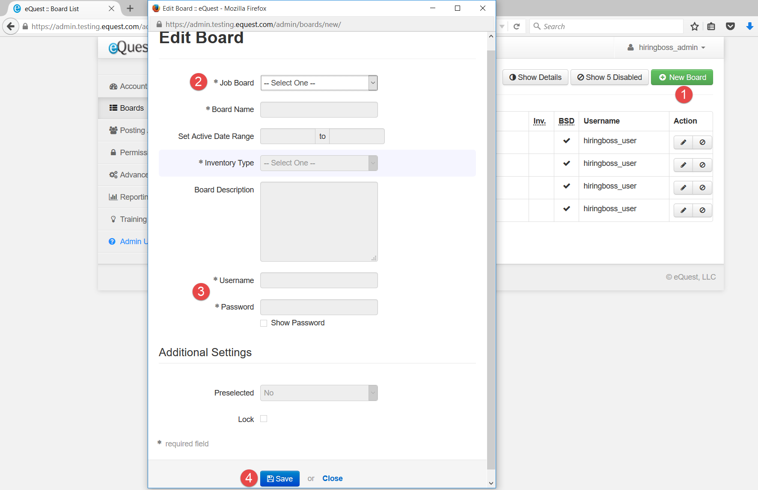
Task: Click the history dropdown arrow beside reload
Action: 502,27
